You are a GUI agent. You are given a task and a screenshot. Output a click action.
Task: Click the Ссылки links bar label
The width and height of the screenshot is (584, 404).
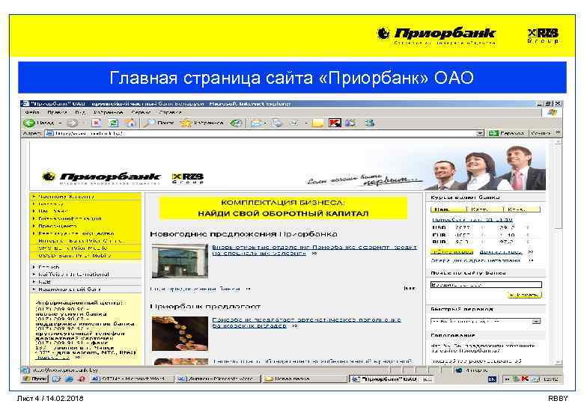point(541,133)
